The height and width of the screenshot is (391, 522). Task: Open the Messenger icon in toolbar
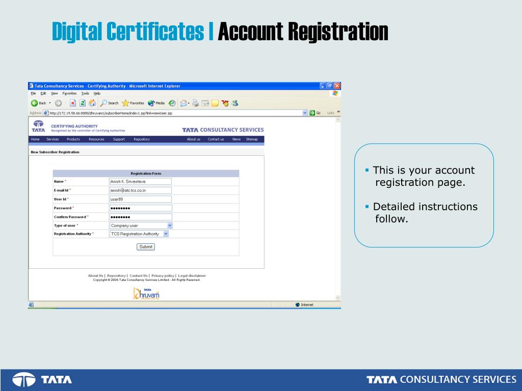pos(234,103)
